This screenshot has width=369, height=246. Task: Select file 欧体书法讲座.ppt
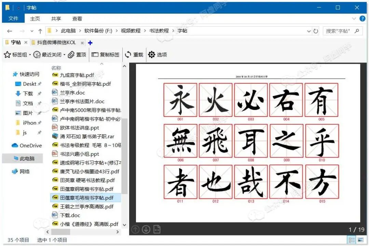(76, 127)
